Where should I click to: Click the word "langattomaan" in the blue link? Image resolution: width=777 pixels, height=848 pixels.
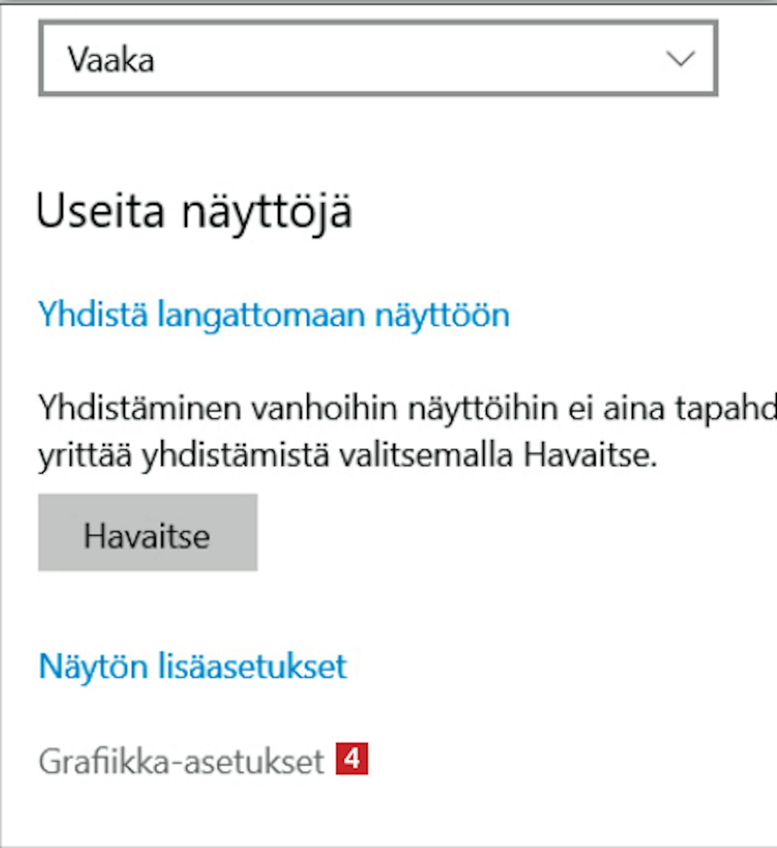click(261, 315)
